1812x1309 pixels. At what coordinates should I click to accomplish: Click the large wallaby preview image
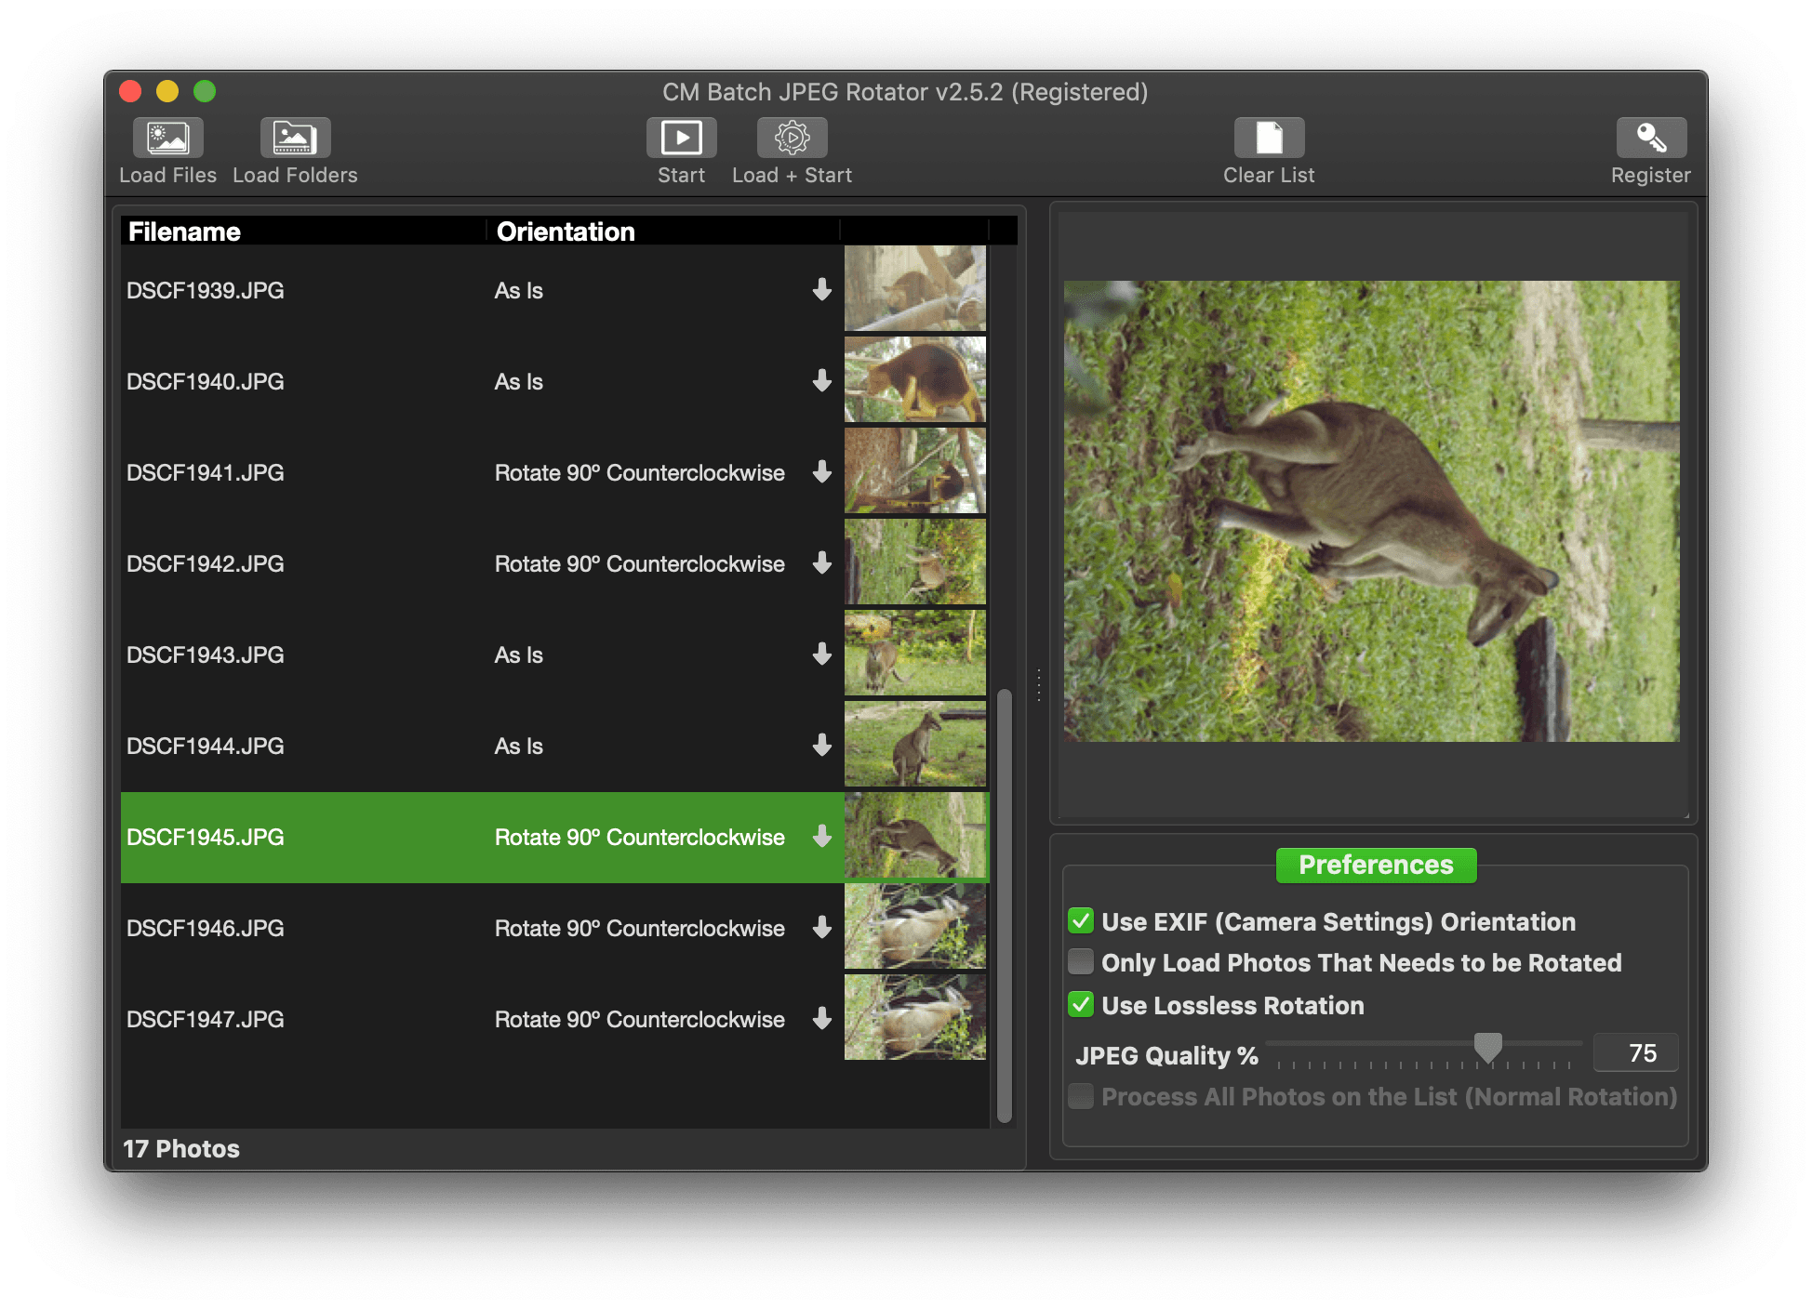[1372, 511]
